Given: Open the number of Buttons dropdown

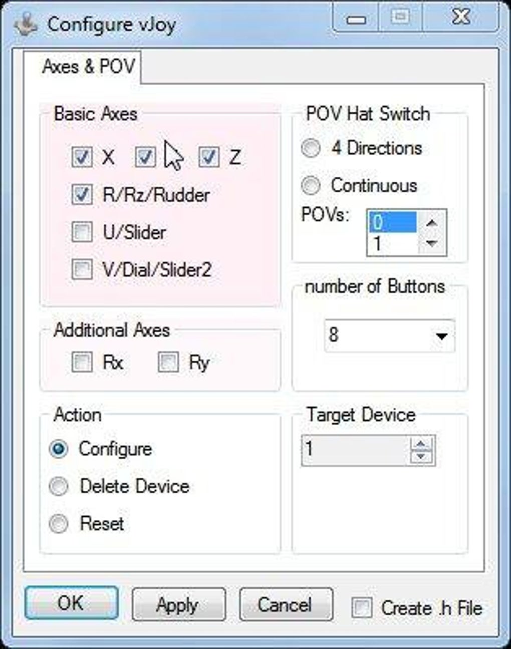Looking at the screenshot, I should (441, 336).
